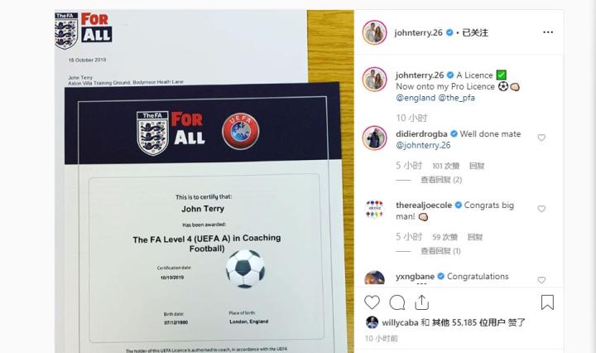
Task: Open the three-dot more options menu
Action: (x=548, y=32)
